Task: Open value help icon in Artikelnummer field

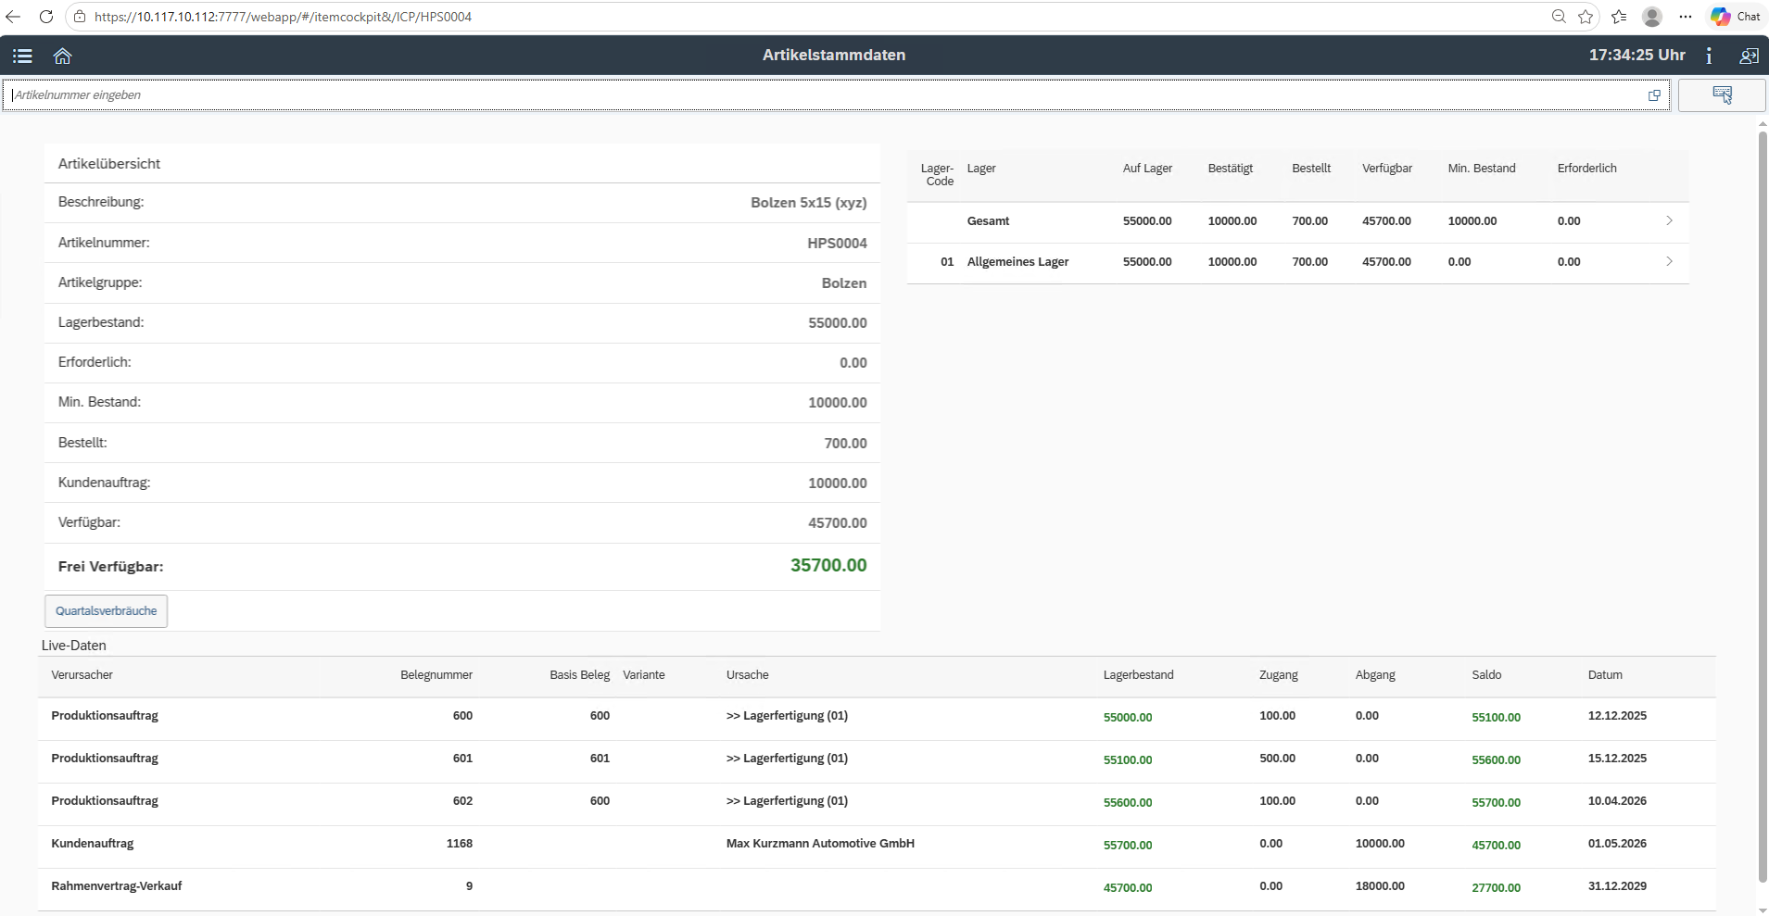Action: click(1654, 95)
